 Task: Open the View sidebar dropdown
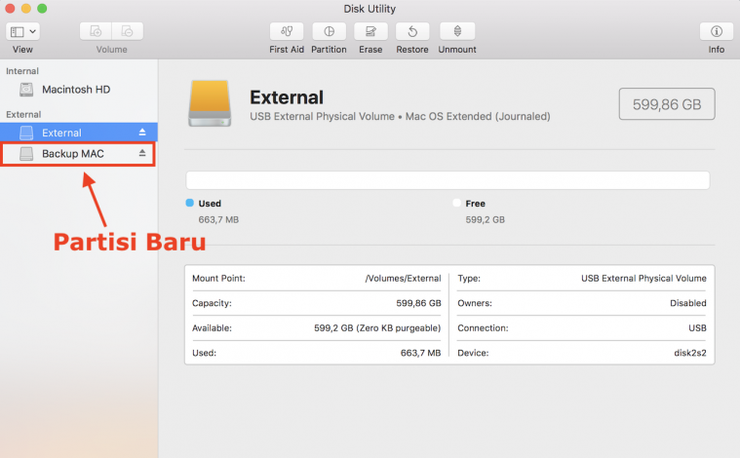(x=22, y=31)
